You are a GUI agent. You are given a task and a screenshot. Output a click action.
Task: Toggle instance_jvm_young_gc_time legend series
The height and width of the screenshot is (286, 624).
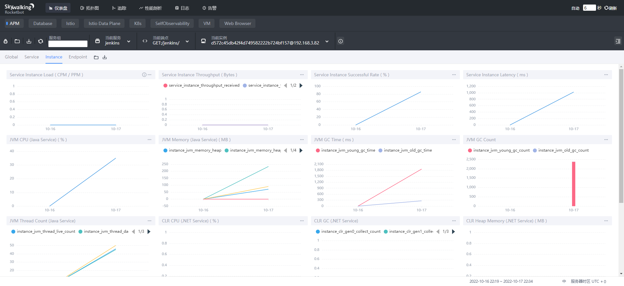tap(345, 150)
